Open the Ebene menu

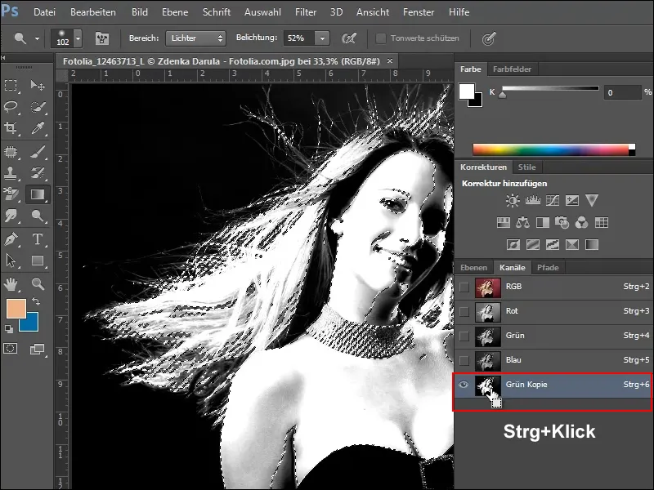coord(175,12)
